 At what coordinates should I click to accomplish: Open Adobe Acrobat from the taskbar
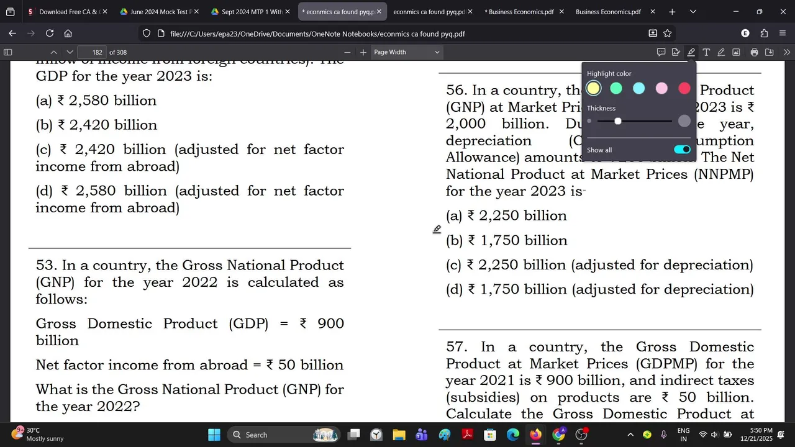467,435
